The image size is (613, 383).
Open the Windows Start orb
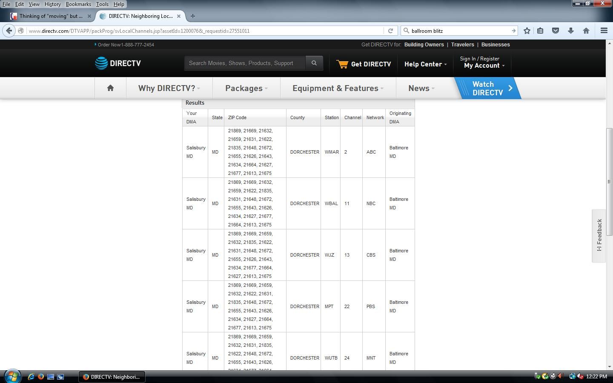pos(12,376)
